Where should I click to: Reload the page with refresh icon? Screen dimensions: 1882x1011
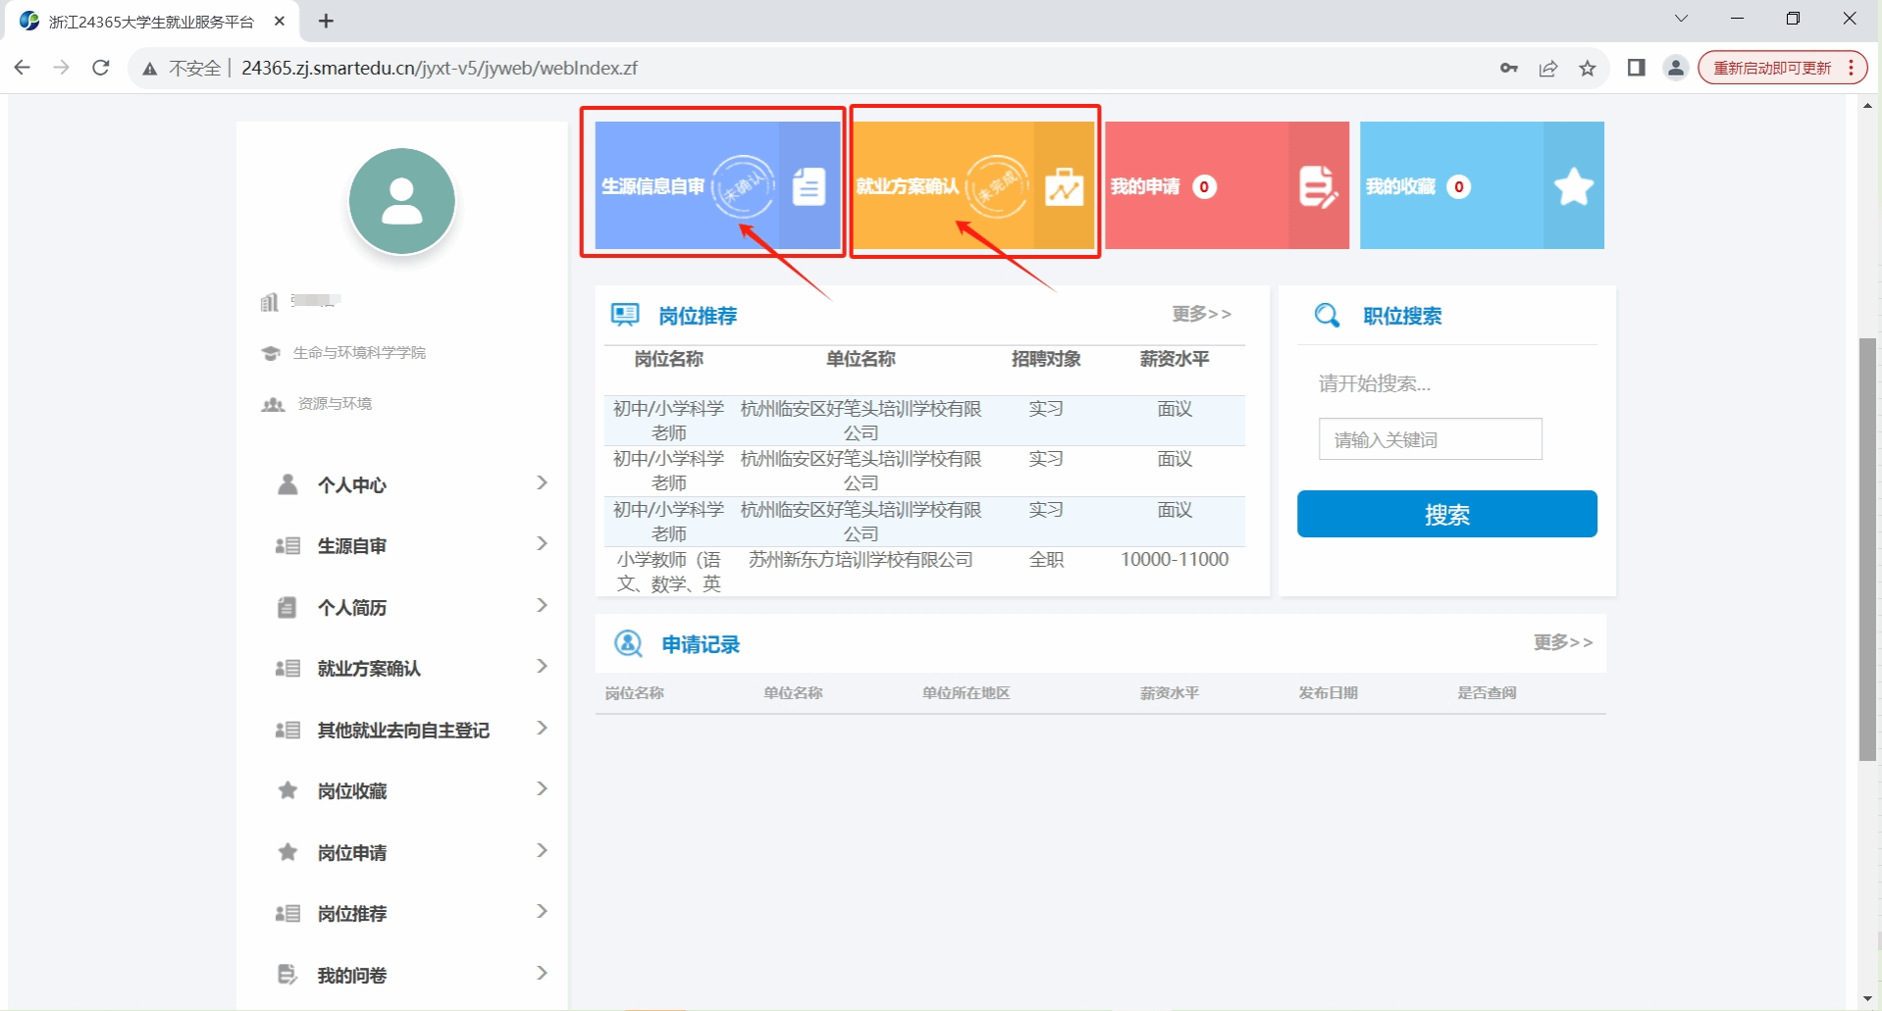100,68
